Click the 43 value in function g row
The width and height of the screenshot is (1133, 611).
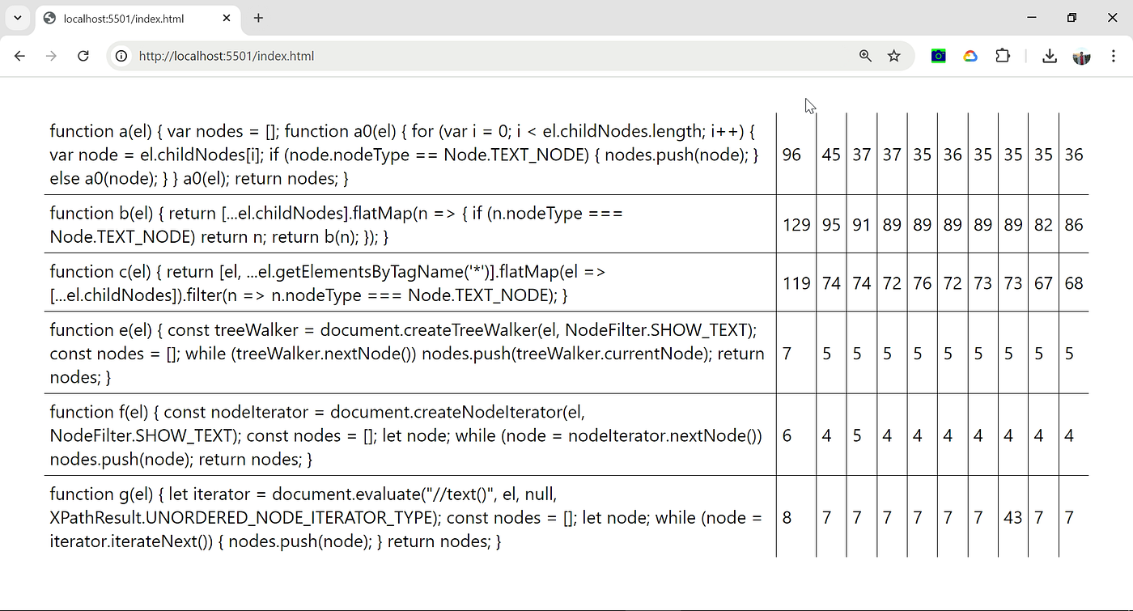click(1013, 517)
